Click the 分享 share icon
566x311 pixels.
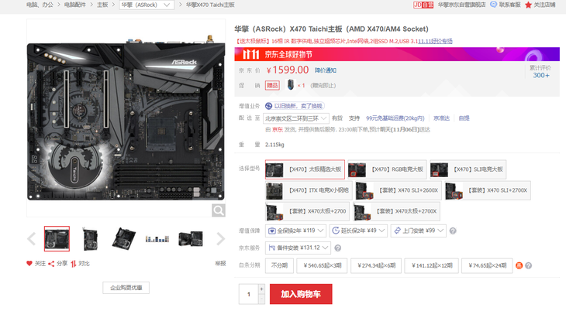(x=51, y=264)
